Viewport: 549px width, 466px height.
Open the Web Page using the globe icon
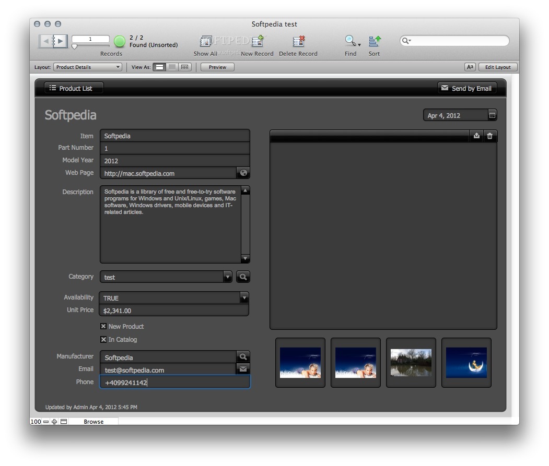(x=242, y=173)
